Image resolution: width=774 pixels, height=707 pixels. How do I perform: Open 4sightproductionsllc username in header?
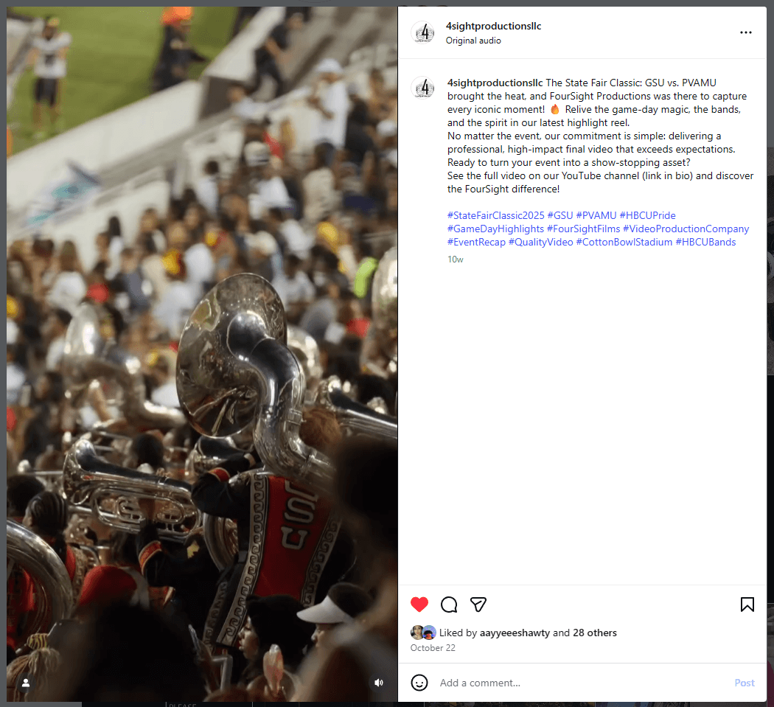point(493,26)
